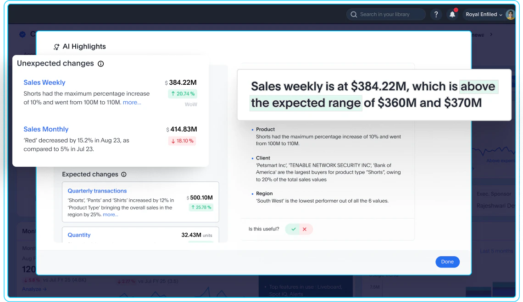Image resolution: width=523 pixels, height=302 pixels.
Task: Open the notifications bell
Action: (452, 14)
